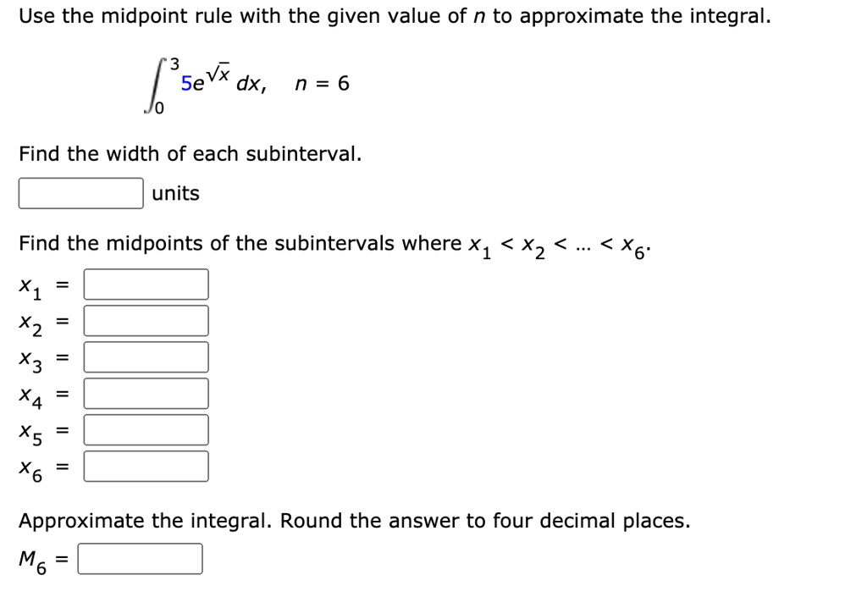This screenshot has width=867, height=608.
Task: Click the lower limit 0 of the integral
Action: [x=158, y=109]
